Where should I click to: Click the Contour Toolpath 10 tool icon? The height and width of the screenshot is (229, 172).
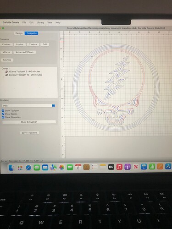6,75
